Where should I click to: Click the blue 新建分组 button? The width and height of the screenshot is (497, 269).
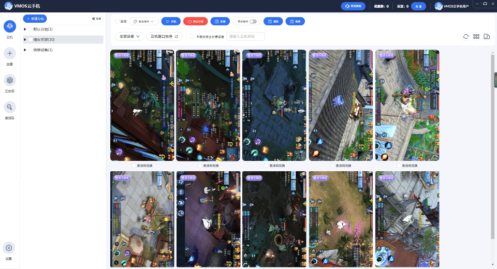click(x=35, y=19)
